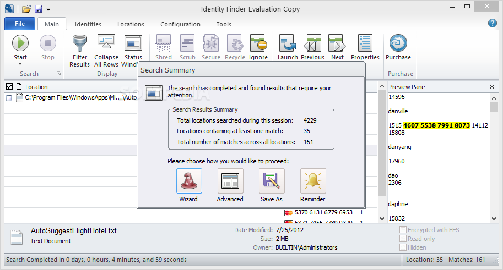503x270 pixels.
Task: Select the 5370 6131 6779 6953 card match
Action: [x=323, y=212]
